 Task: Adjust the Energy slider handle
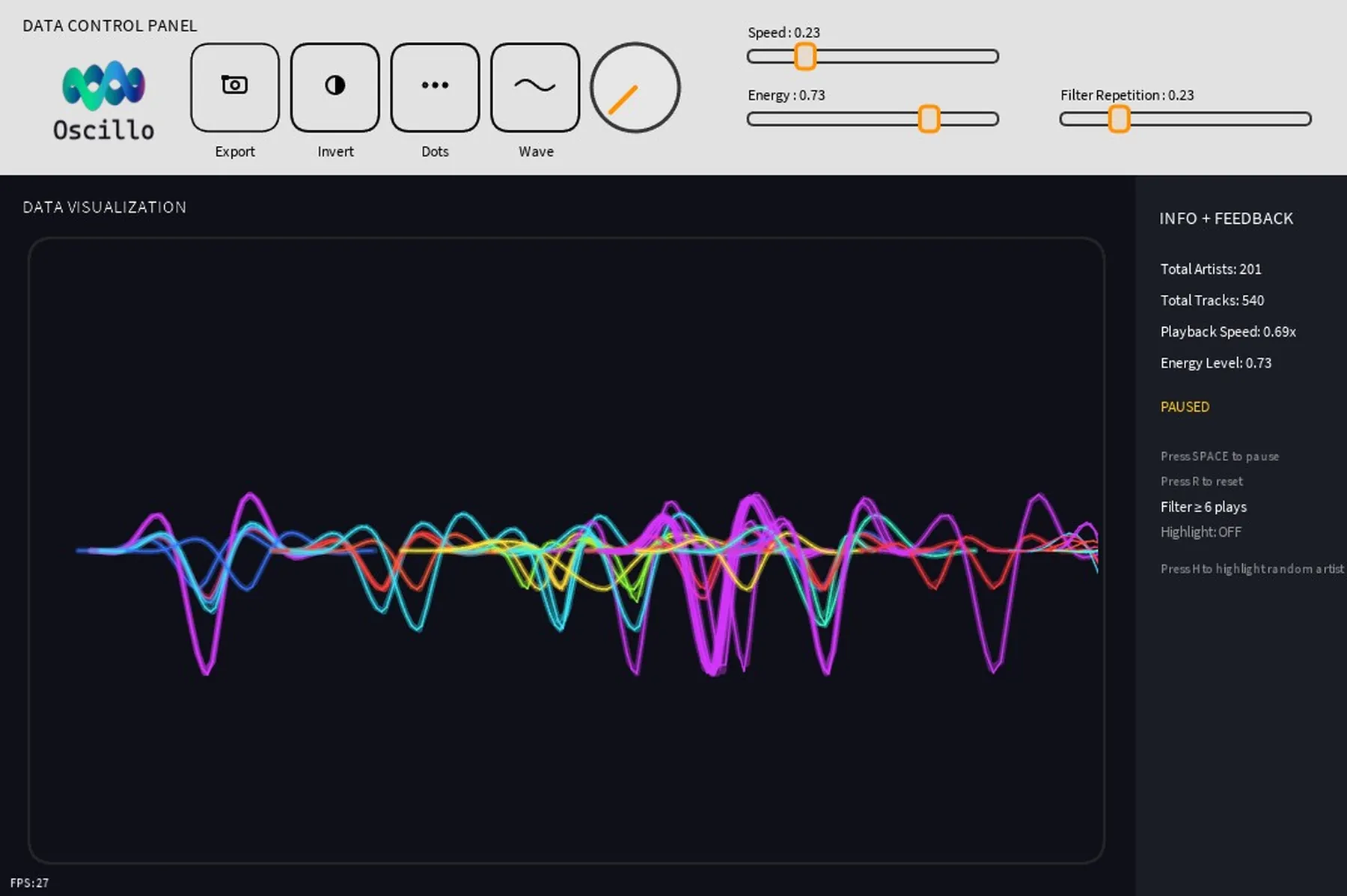pyautogui.click(x=929, y=119)
